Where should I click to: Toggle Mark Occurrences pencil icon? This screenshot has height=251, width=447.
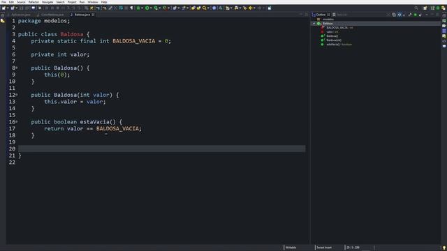pos(110,8)
